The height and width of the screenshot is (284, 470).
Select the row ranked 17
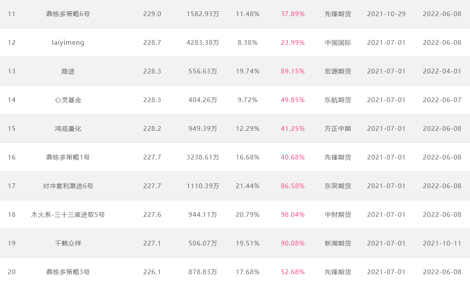pyautogui.click(x=235, y=186)
